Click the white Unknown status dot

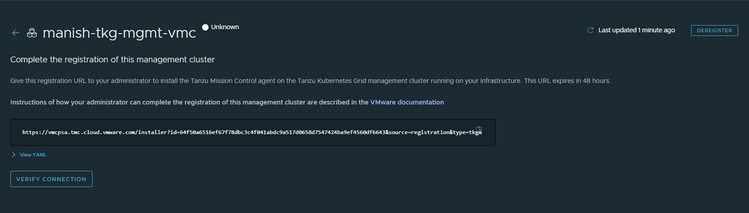click(205, 27)
